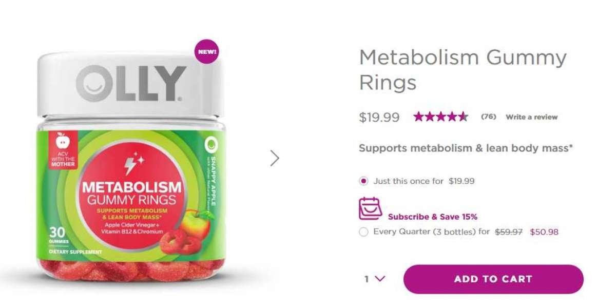Click the green circle Snappy Apple flavor icon
616x308 pixels.
coord(209,143)
